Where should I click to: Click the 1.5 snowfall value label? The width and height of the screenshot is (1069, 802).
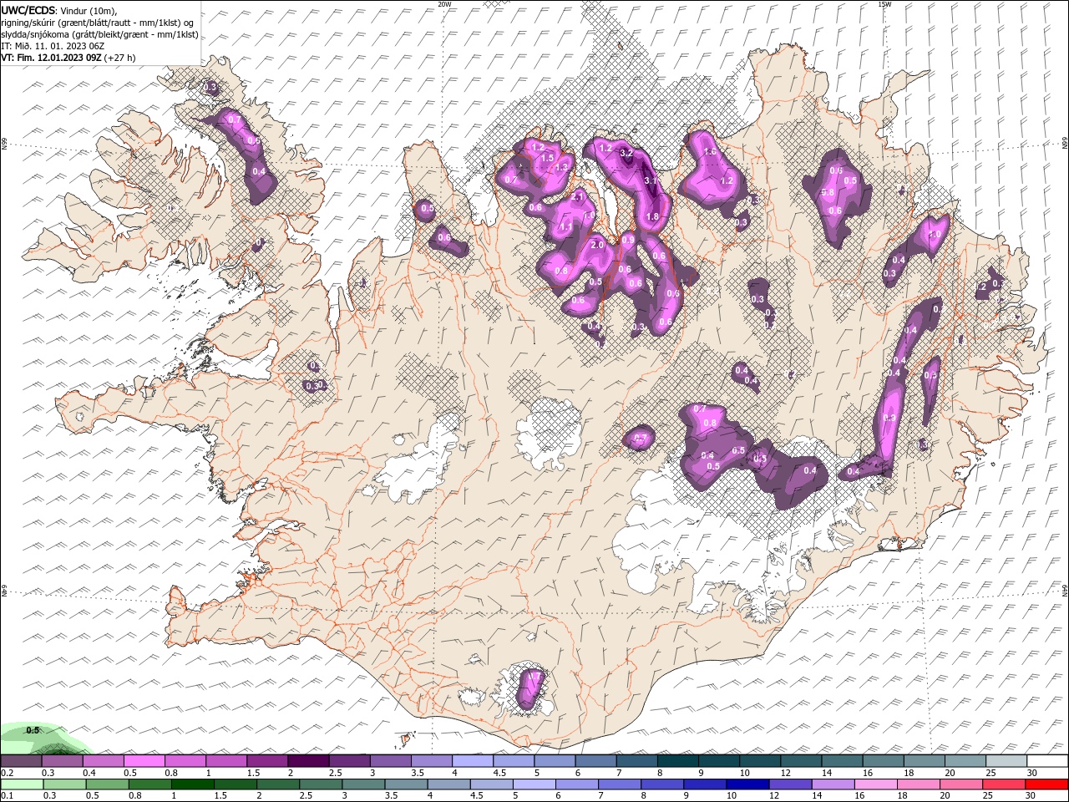548,158
